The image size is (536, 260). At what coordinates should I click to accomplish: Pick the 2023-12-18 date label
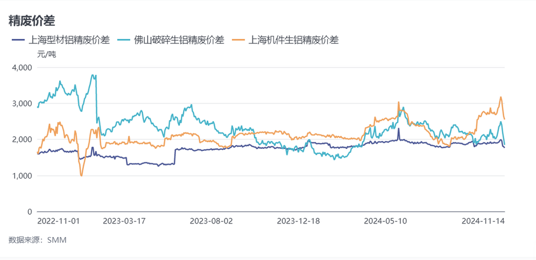tap(298, 221)
